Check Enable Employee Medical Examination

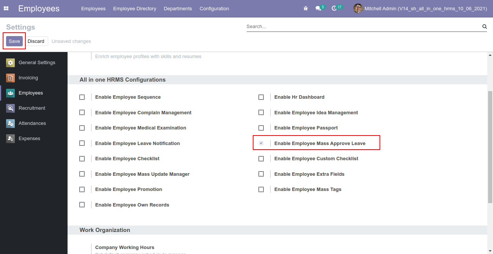point(82,128)
